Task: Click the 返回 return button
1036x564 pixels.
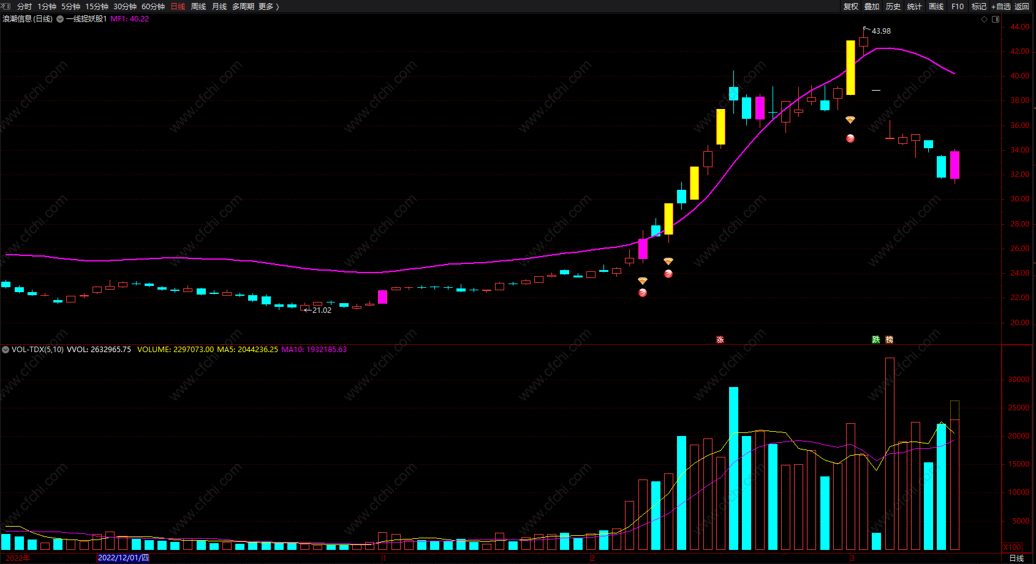Action: tap(1022, 6)
